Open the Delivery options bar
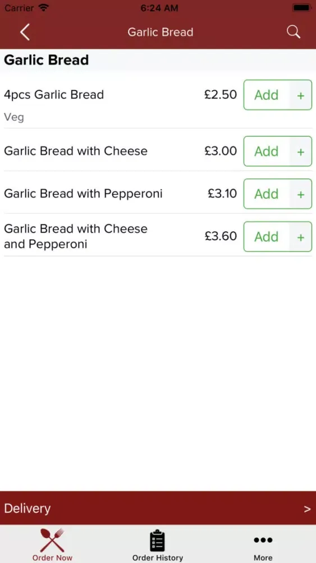This screenshot has height=563, width=316. [158, 508]
